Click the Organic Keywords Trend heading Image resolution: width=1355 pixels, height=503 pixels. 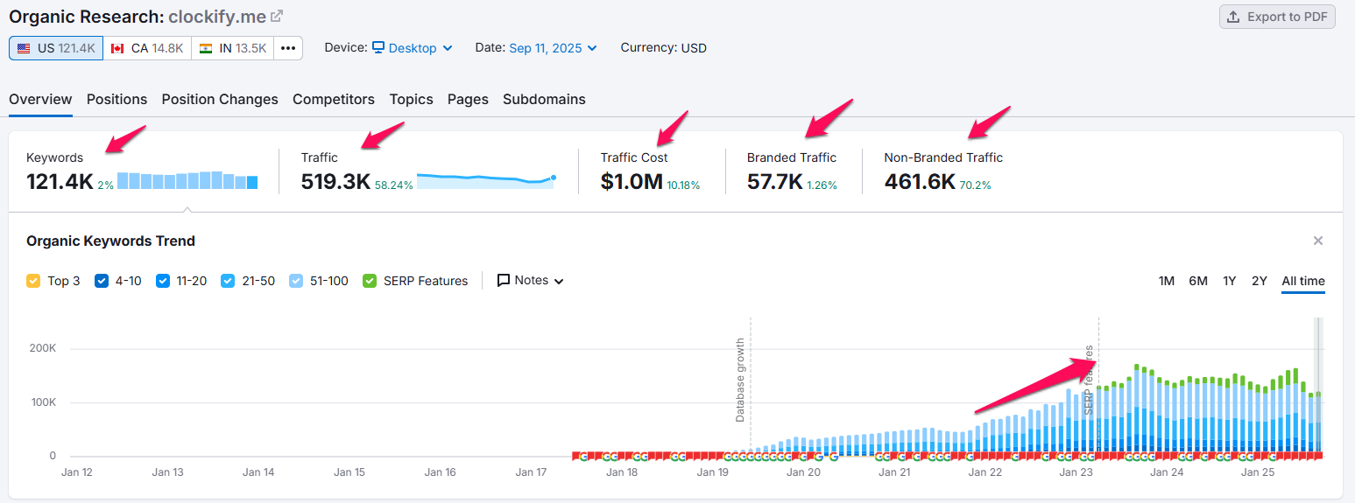click(110, 241)
